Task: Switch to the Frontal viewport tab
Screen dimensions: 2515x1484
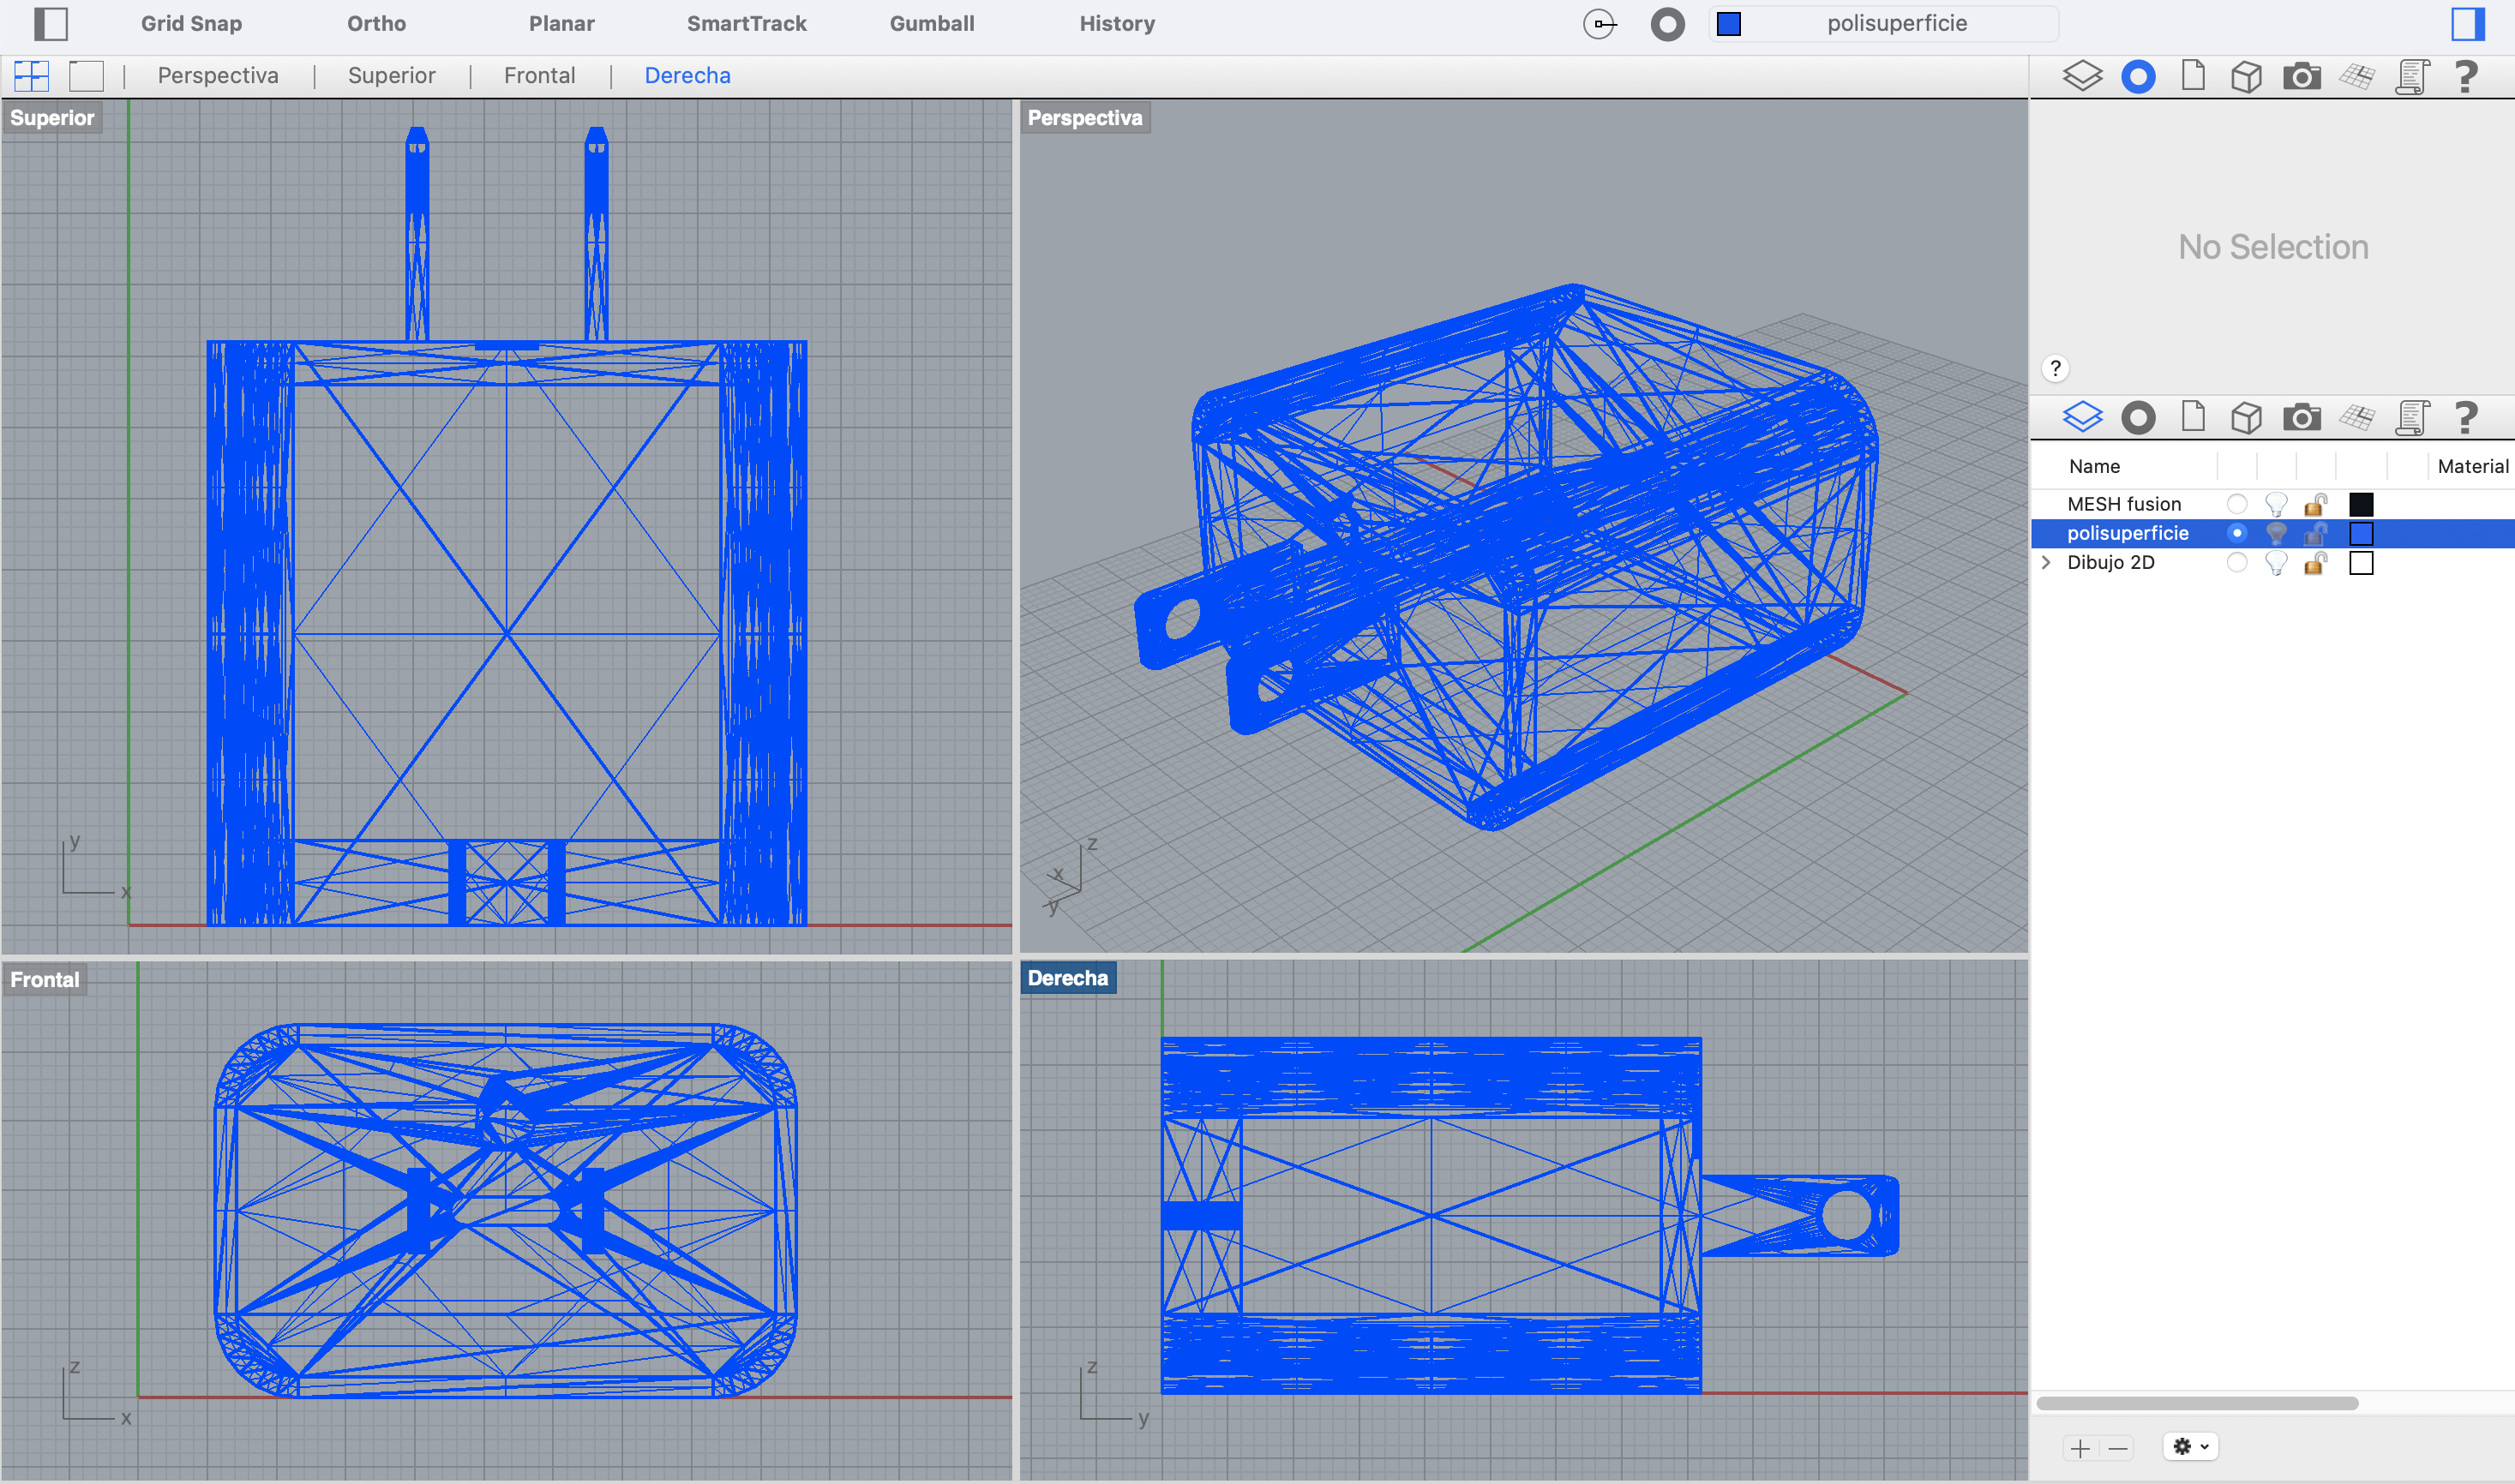Action: point(539,76)
